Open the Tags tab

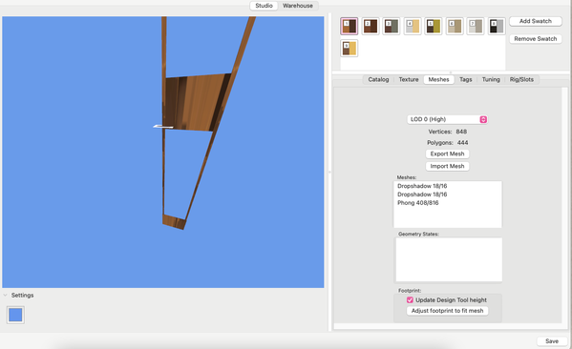(465, 79)
